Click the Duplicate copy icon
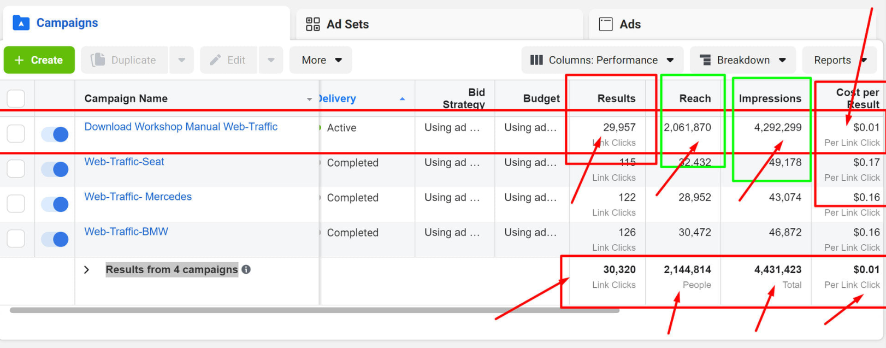 coord(98,60)
